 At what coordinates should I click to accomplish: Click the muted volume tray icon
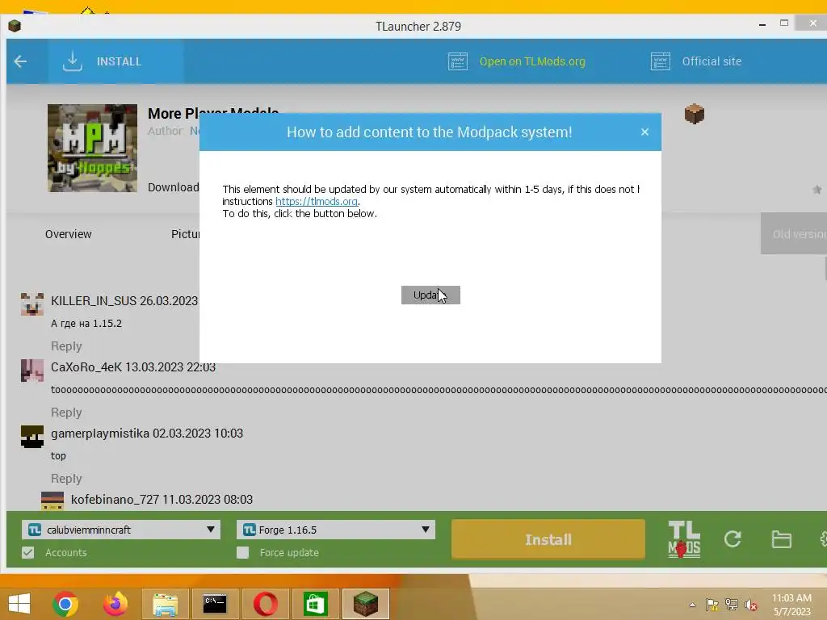click(x=751, y=605)
